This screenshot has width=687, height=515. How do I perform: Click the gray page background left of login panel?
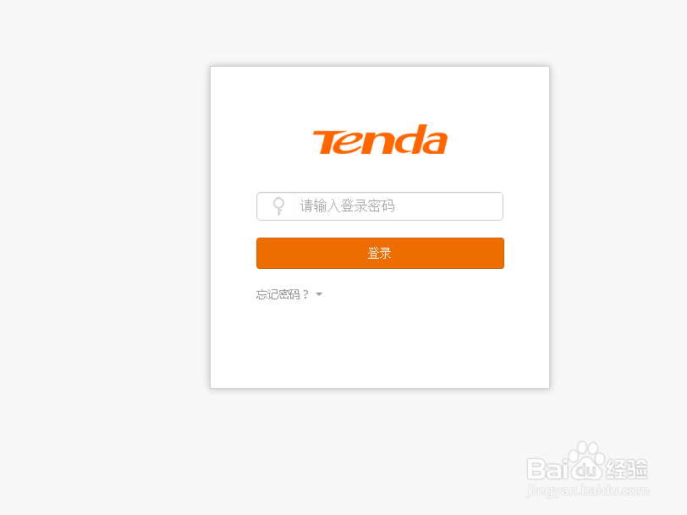[x=105, y=227]
